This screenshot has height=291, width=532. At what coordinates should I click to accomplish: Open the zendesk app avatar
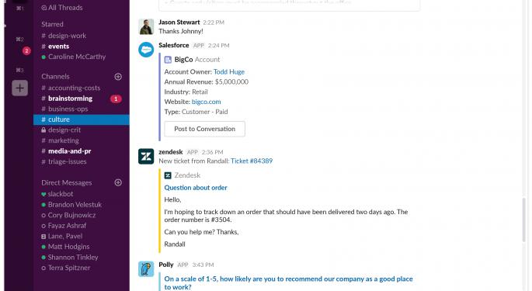click(146, 156)
